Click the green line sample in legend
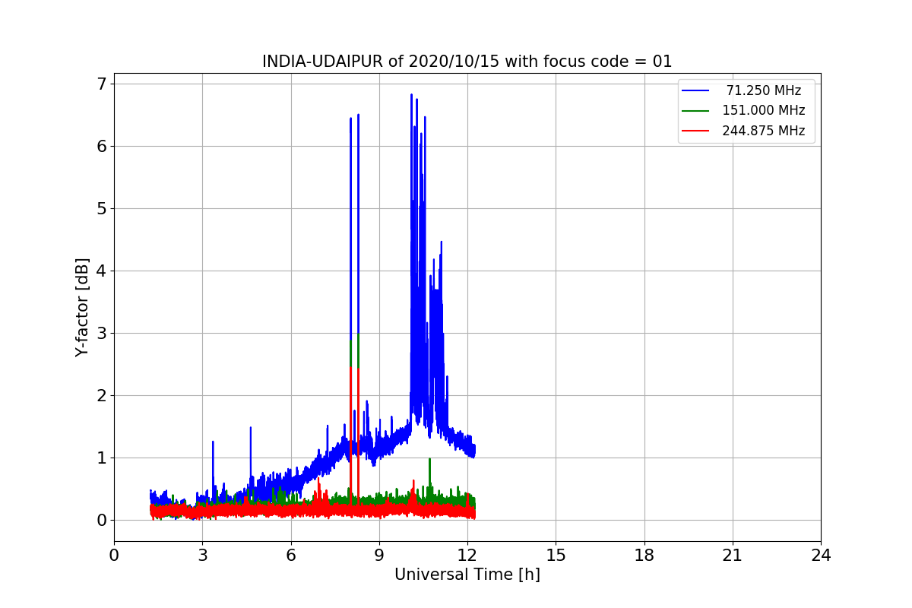 click(x=695, y=110)
